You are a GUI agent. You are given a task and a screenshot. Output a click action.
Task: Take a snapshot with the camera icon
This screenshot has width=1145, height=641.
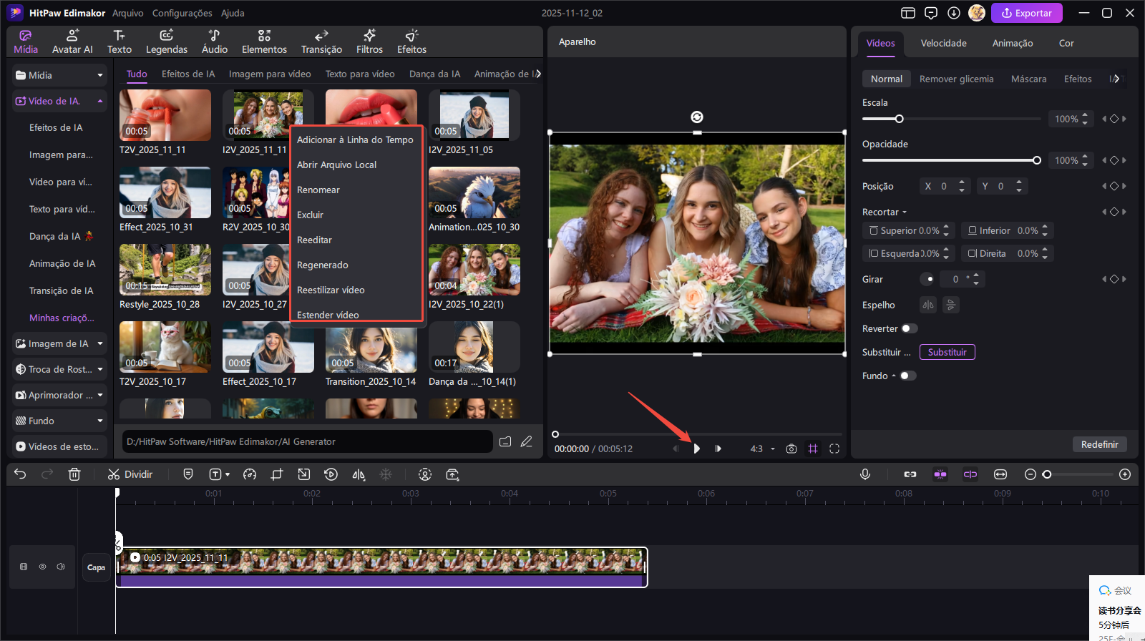point(791,449)
